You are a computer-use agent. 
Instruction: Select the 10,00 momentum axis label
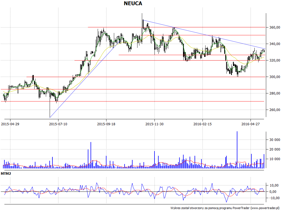pos(274,185)
